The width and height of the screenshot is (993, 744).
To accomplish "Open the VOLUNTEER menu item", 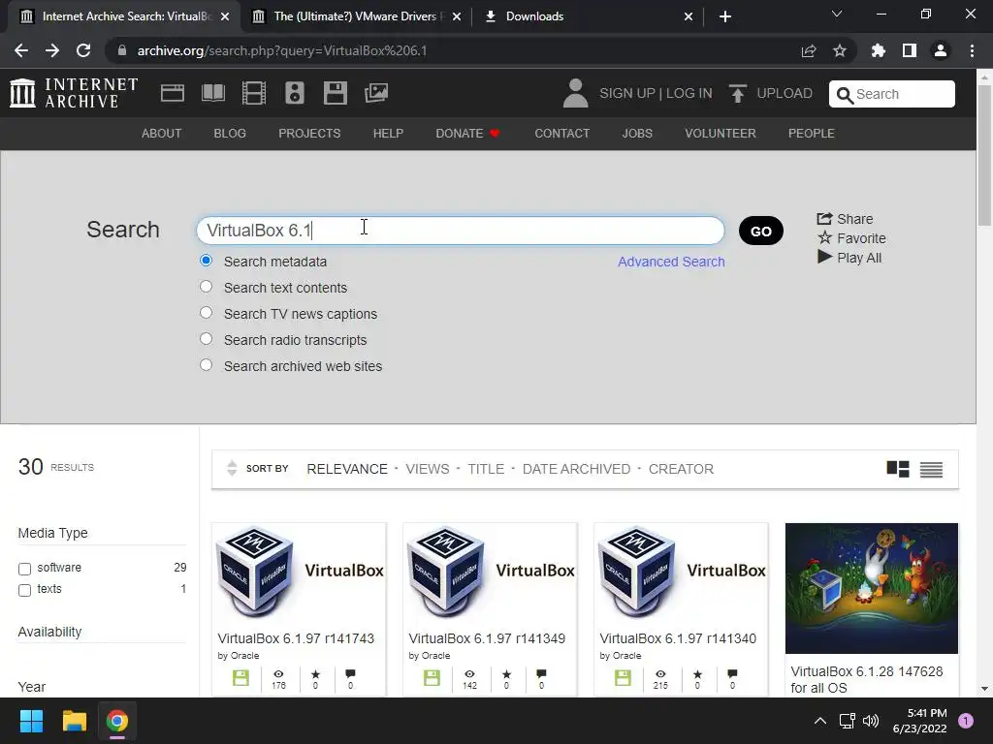I will tap(721, 134).
